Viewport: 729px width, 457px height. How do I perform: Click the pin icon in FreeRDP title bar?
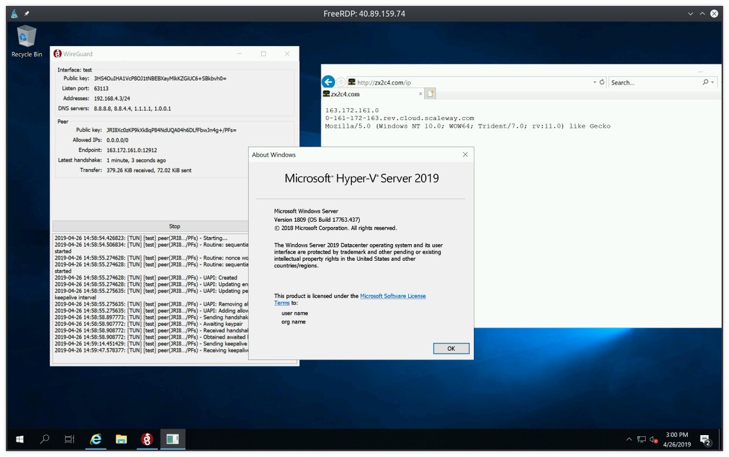tap(27, 13)
